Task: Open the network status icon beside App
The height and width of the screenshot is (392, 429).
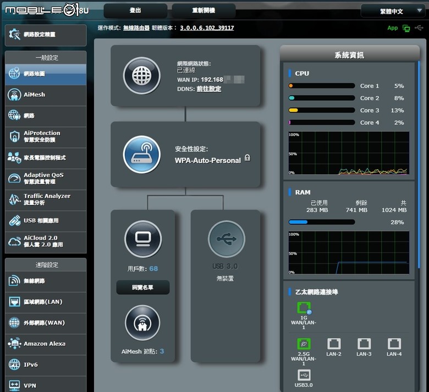Action: 406,28
